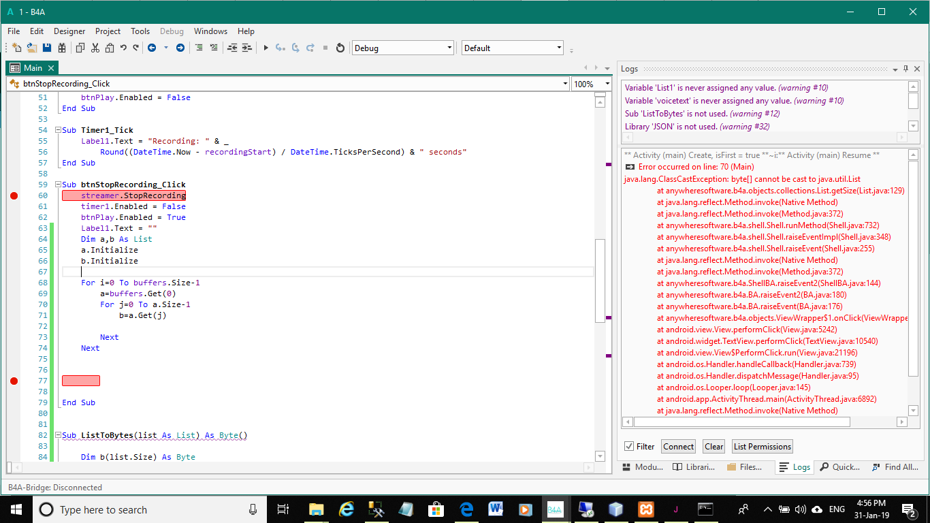Remove the breakpoint on line 60
Image resolution: width=930 pixels, height=523 pixels.
click(x=14, y=196)
